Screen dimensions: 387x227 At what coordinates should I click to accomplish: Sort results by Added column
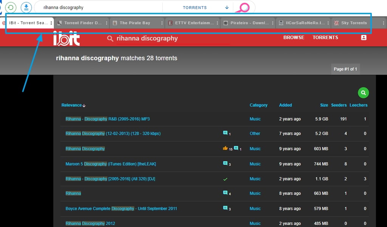(285, 105)
